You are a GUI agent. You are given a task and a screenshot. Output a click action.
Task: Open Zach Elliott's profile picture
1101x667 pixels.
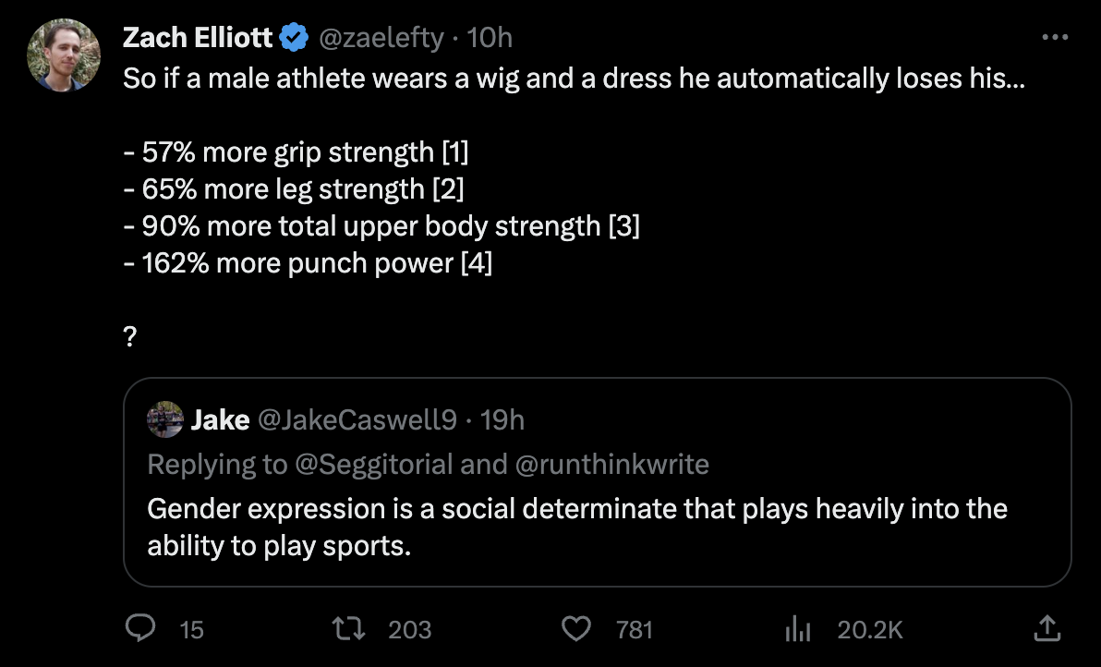pyautogui.click(x=64, y=55)
